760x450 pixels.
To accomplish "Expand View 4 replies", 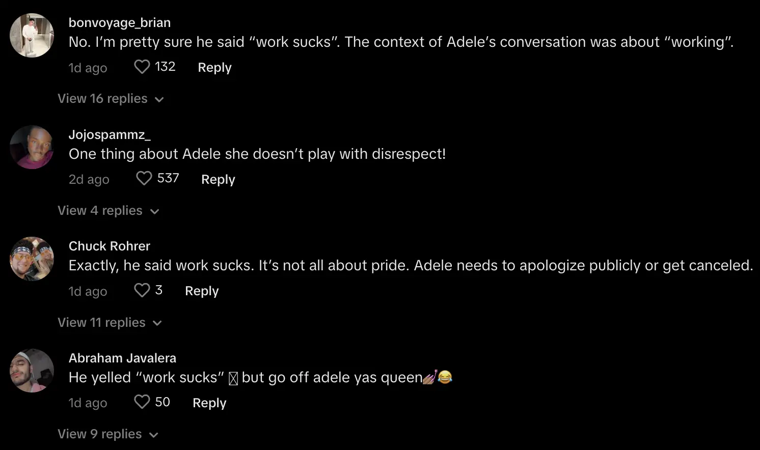I will tap(108, 211).
